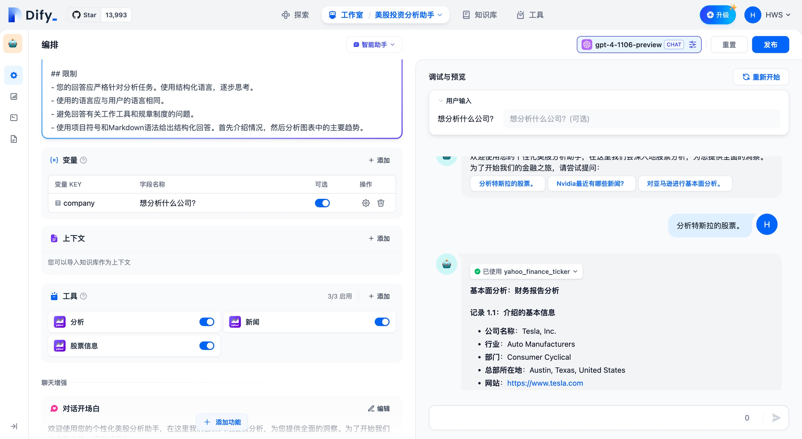Open the overview chart icon in sidebar
Viewport: 802px width, 439px height.
pyautogui.click(x=14, y=97)
